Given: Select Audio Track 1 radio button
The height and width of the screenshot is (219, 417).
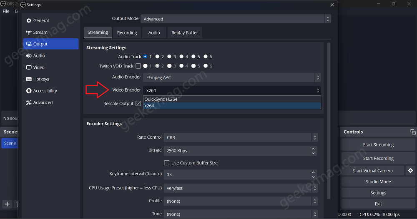Looking at the screenshot, I should coord(145,57).
